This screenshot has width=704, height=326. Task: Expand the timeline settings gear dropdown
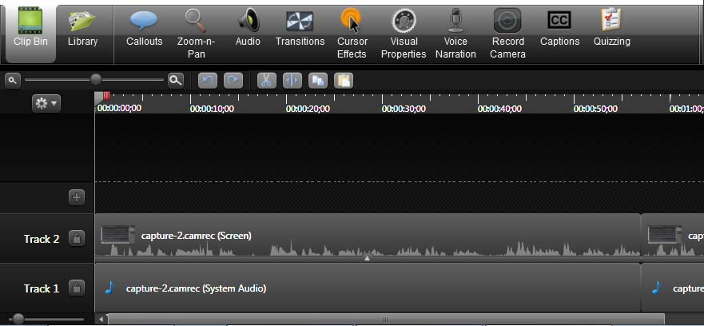coord(46,103)
